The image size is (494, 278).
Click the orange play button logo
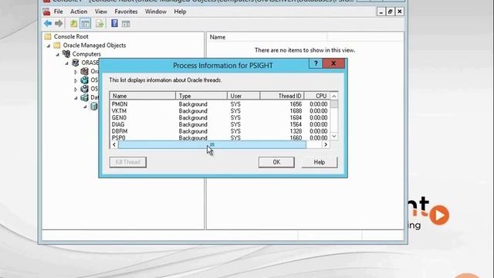click(439, 215)
